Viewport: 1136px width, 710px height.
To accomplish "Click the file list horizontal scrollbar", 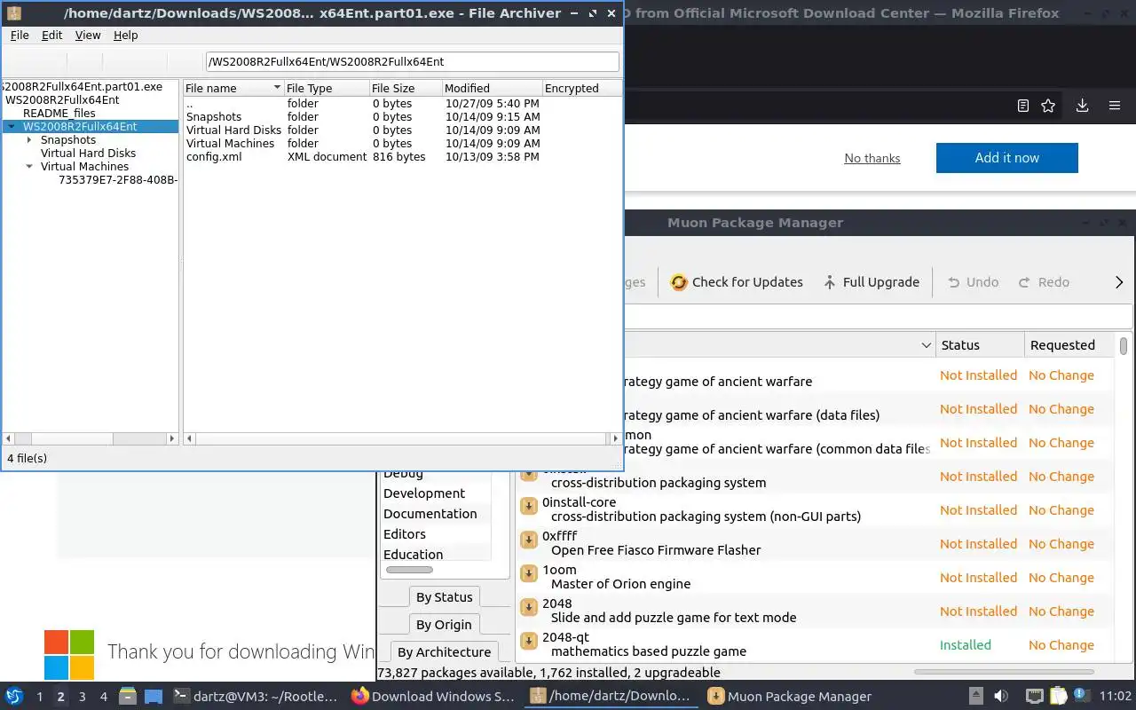I will pyautogui.click(x=401, y=438).
